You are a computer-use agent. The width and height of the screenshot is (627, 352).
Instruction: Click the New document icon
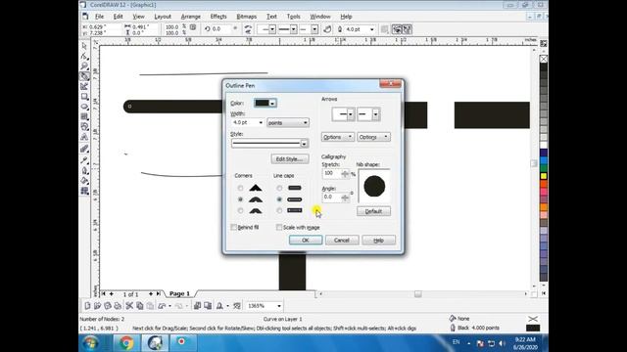pos(87,306)
